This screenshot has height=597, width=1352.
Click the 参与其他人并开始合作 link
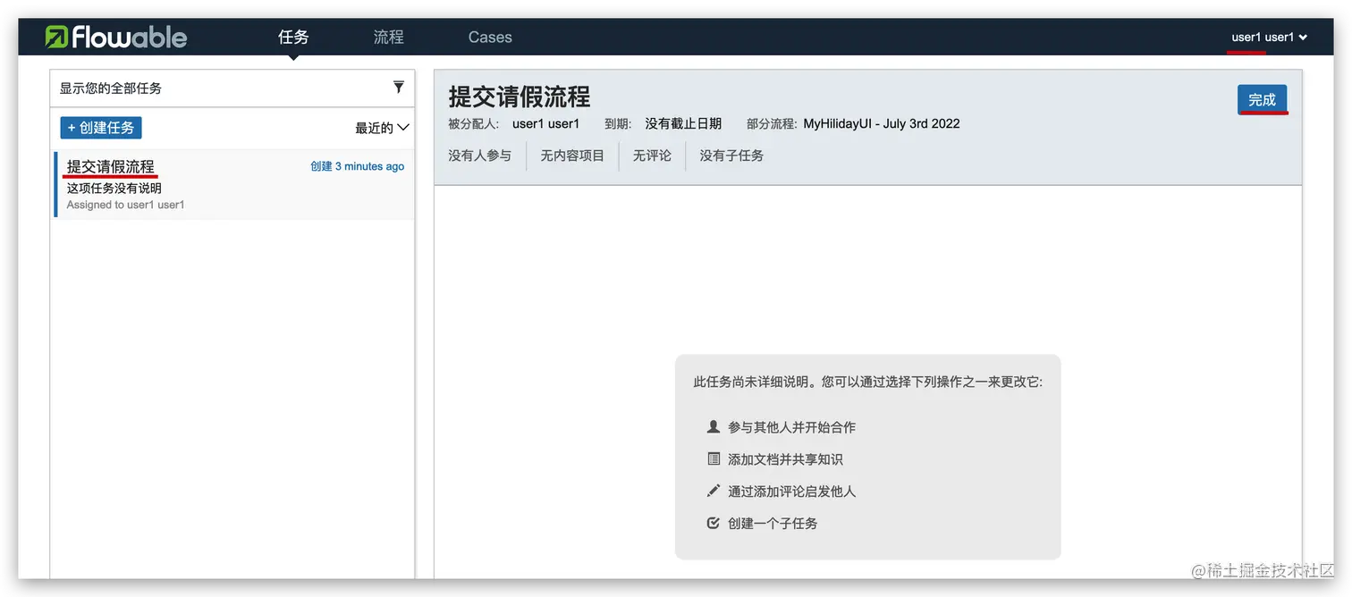click(x=791, y=427)
